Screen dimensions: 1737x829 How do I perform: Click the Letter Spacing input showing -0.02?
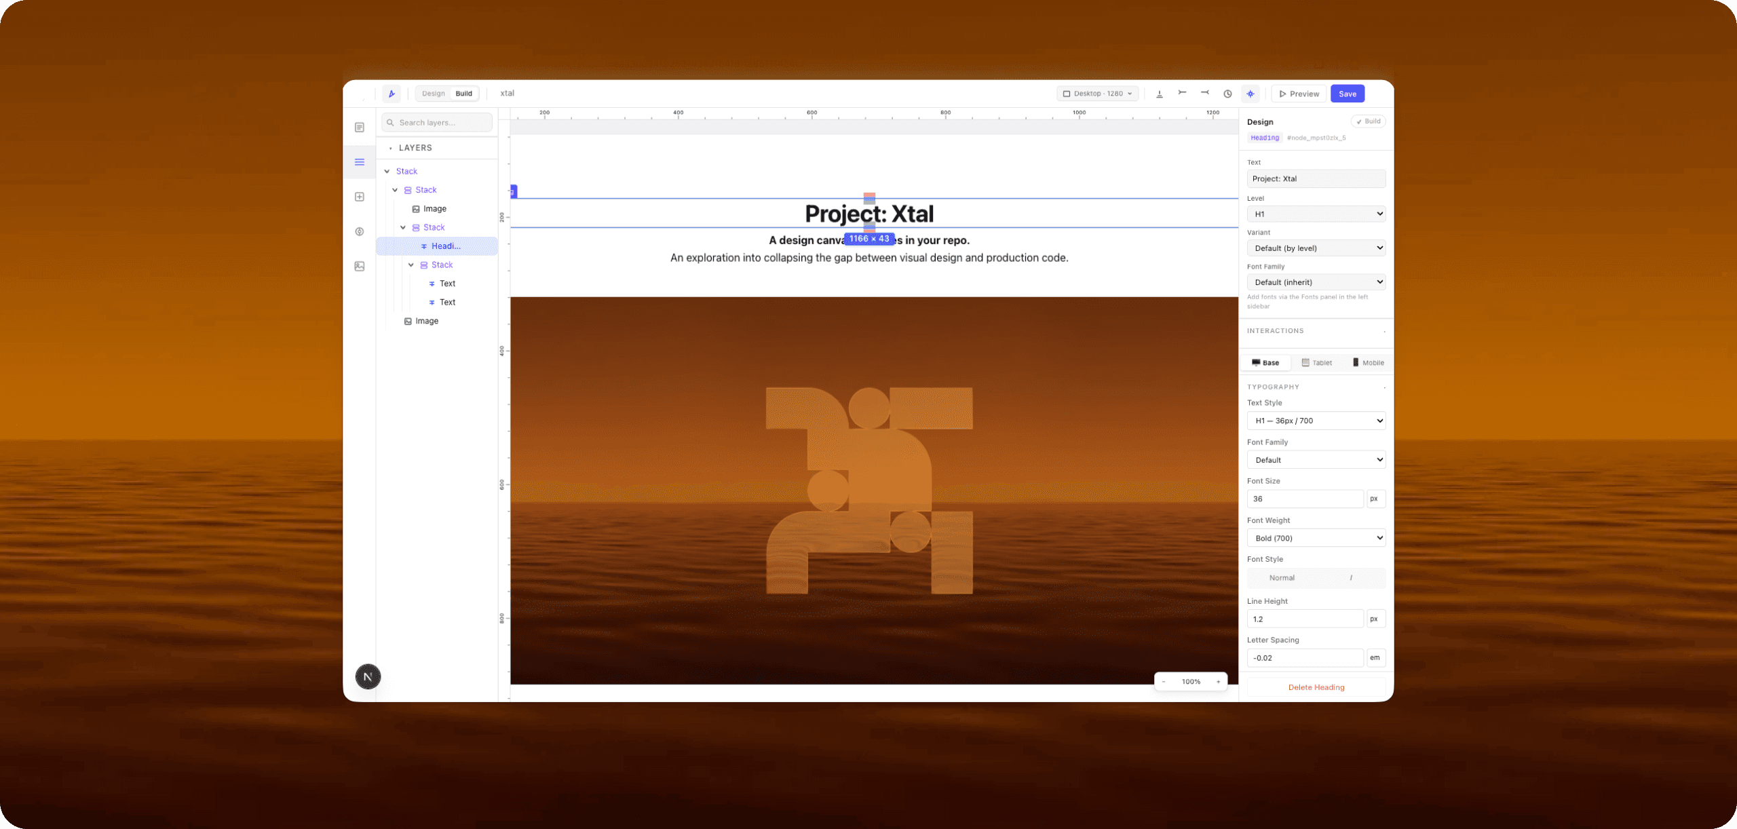click(1305, 658)
